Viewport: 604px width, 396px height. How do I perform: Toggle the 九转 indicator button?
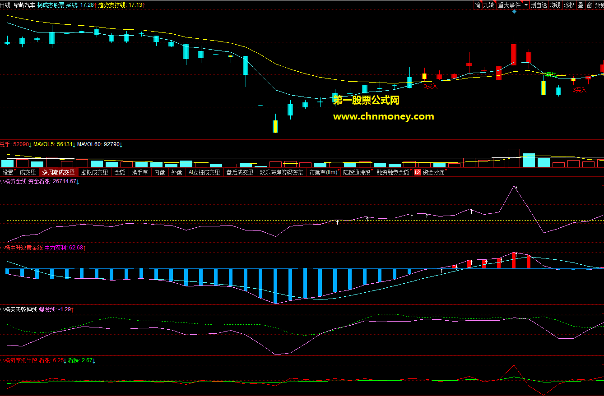489,5
